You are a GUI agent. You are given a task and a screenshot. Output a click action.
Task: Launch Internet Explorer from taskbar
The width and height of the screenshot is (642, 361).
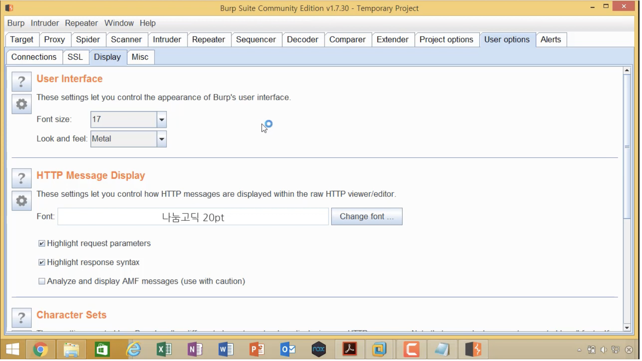click(x=133, y=350)
